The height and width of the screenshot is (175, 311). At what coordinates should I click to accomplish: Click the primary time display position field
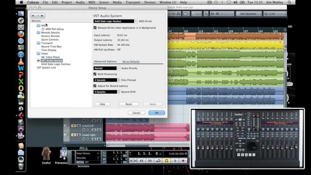click(x=148, y=153)
